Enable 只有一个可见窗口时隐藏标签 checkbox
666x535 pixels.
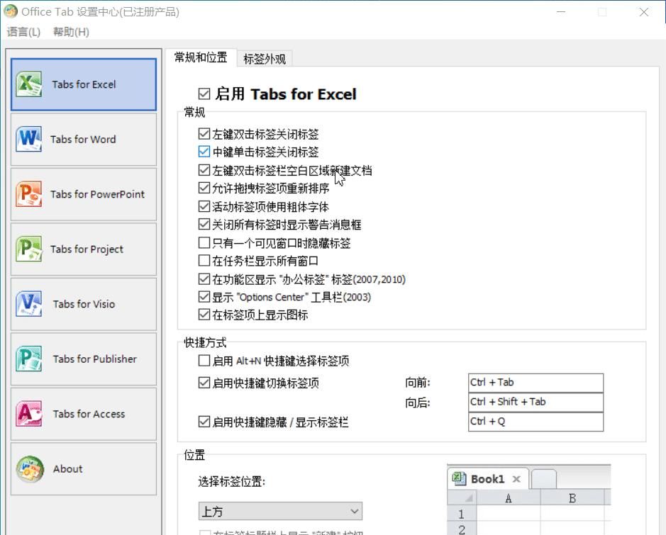pyautogui.click(x=204, y=242)
